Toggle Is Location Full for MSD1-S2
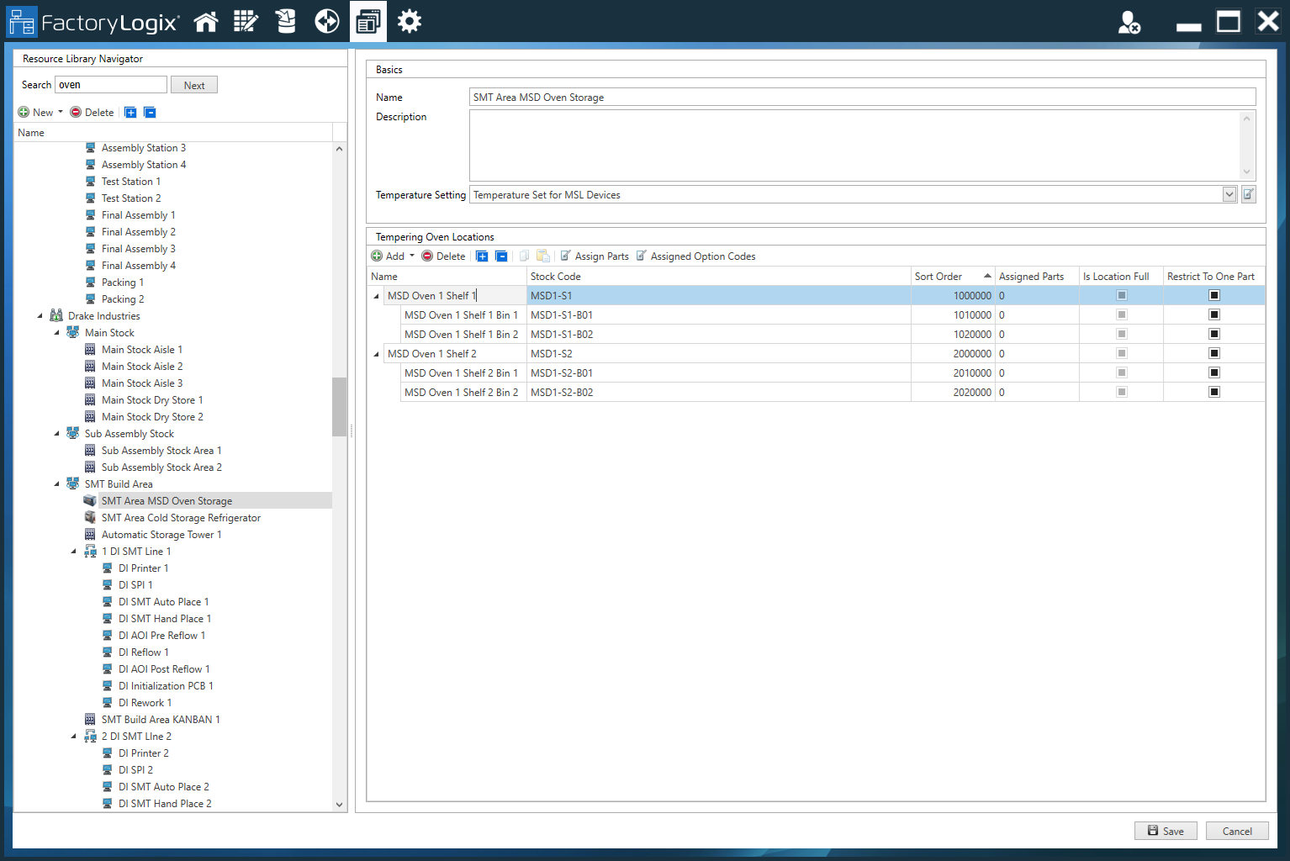The image size is (1290, 861). (x=1122, y=354)
